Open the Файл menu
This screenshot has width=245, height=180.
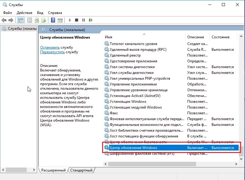[7, 13]
